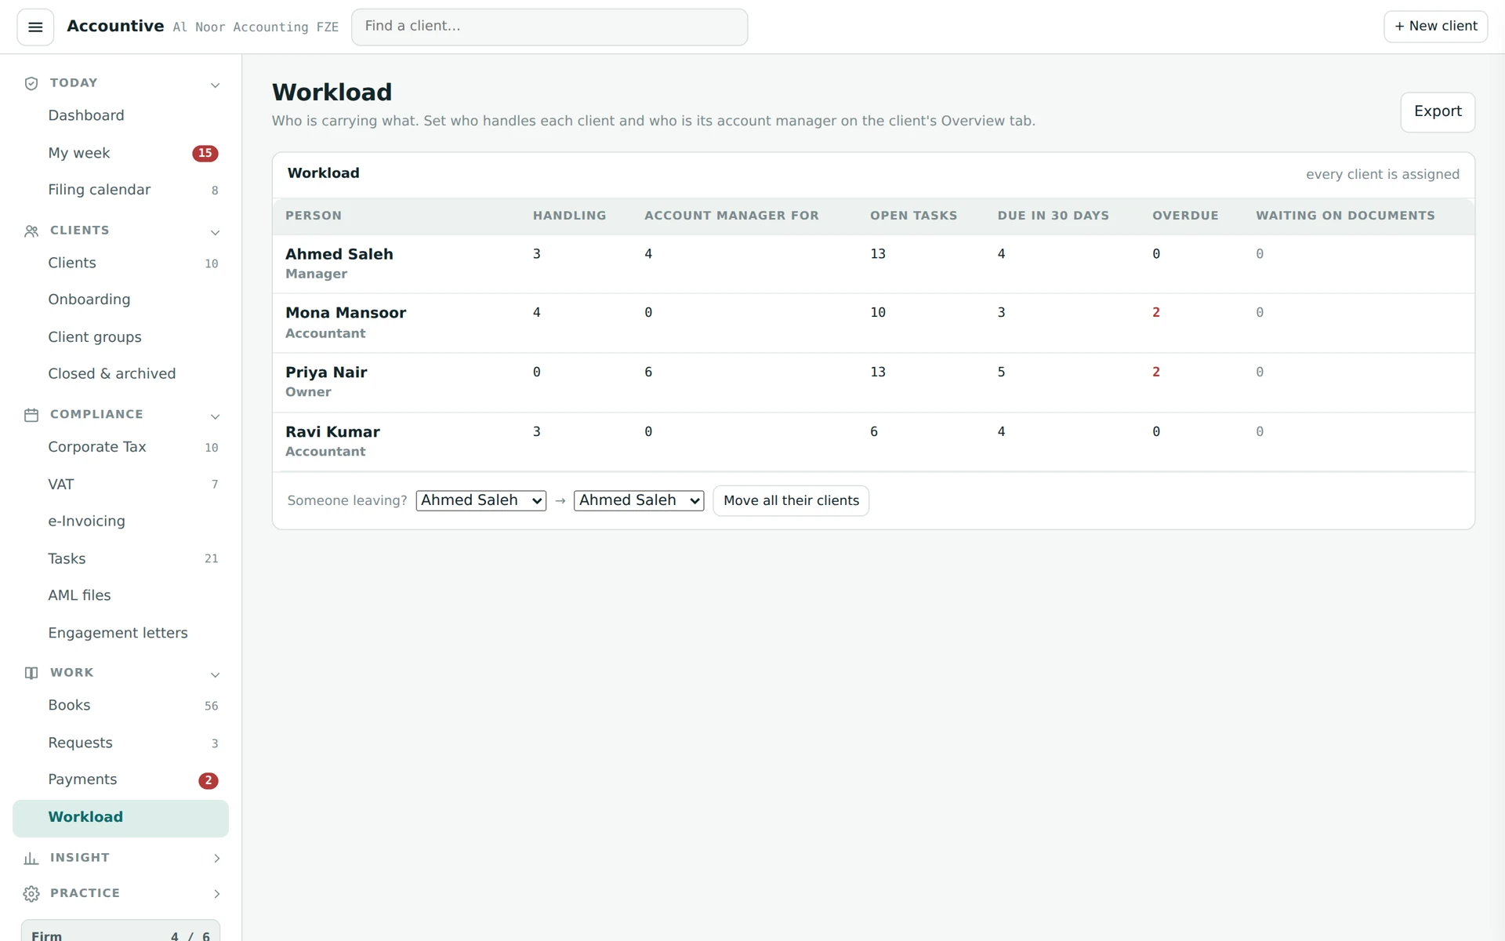This screenshot has width=1505, height=941.
Task: Click the Practice gear icon
Action: [x=31, y=894]
